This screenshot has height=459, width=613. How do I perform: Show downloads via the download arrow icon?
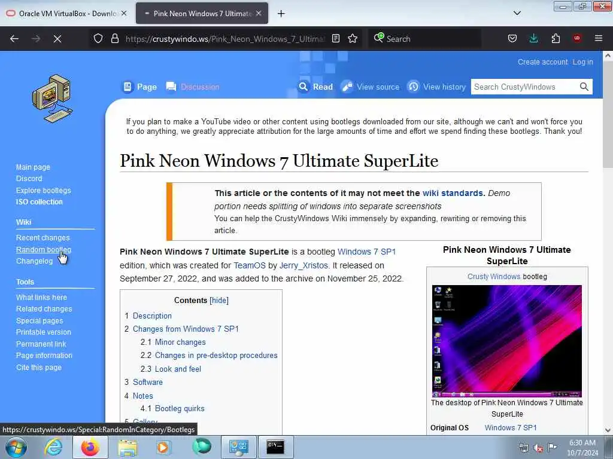click(x=533, y=39)
